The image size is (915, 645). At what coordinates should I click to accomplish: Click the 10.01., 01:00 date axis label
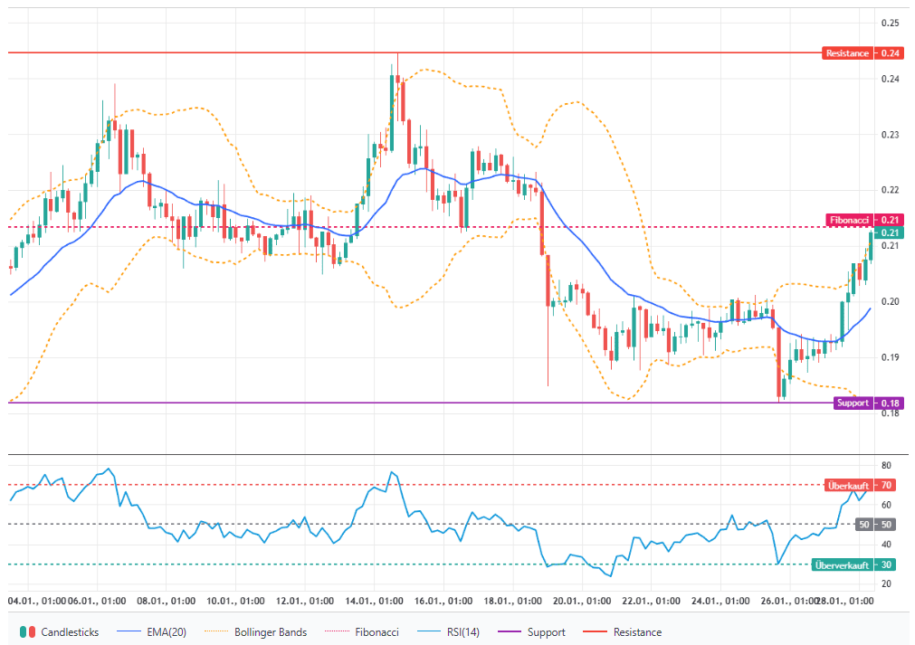pyautogui.click(x=235, y=601)
